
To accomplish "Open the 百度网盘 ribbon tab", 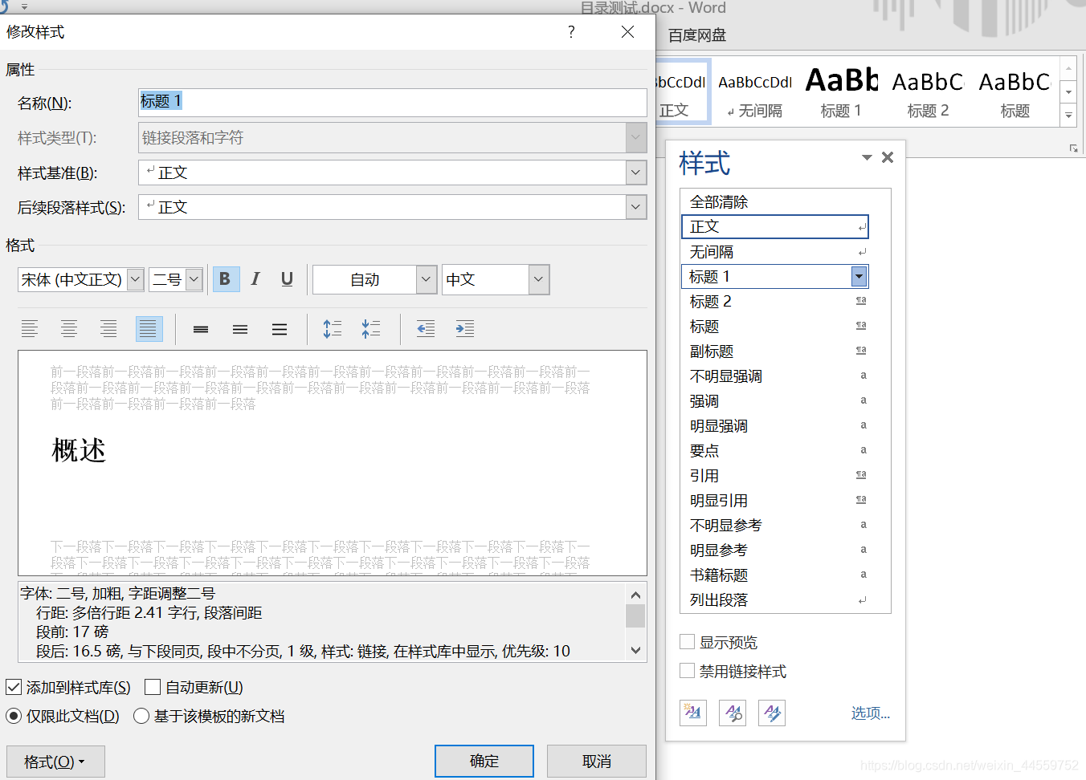I will click(697, 35).
